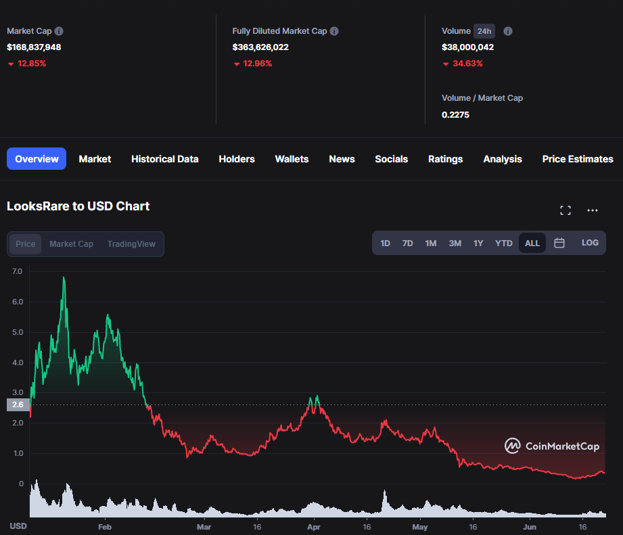Select the YTD time range

503,243
